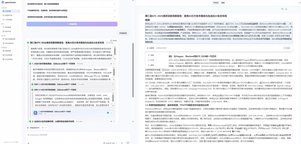Open the result card arrow chevron
Screen dimensions: 301x144
click(111, 113)
